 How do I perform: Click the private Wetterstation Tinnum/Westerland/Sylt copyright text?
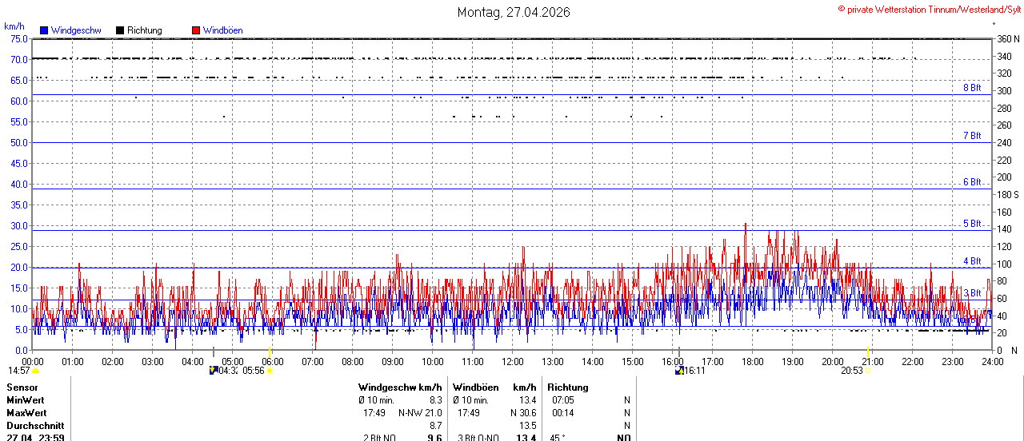(x=930, y=10)
